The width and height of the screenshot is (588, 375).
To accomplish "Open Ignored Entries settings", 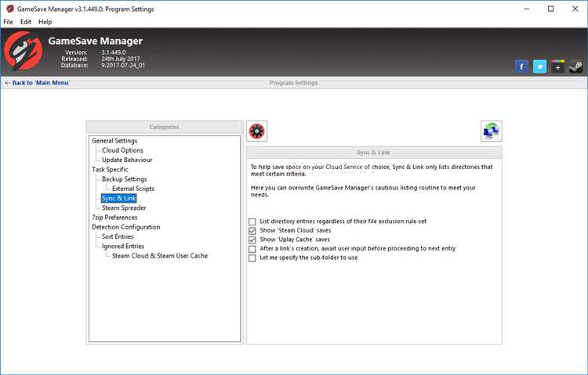I will pos(122,246).
